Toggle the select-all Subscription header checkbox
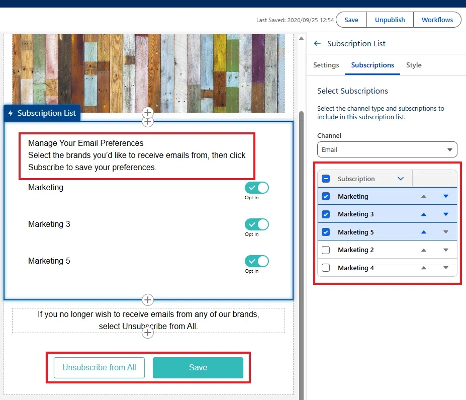 tap(326, 179)
